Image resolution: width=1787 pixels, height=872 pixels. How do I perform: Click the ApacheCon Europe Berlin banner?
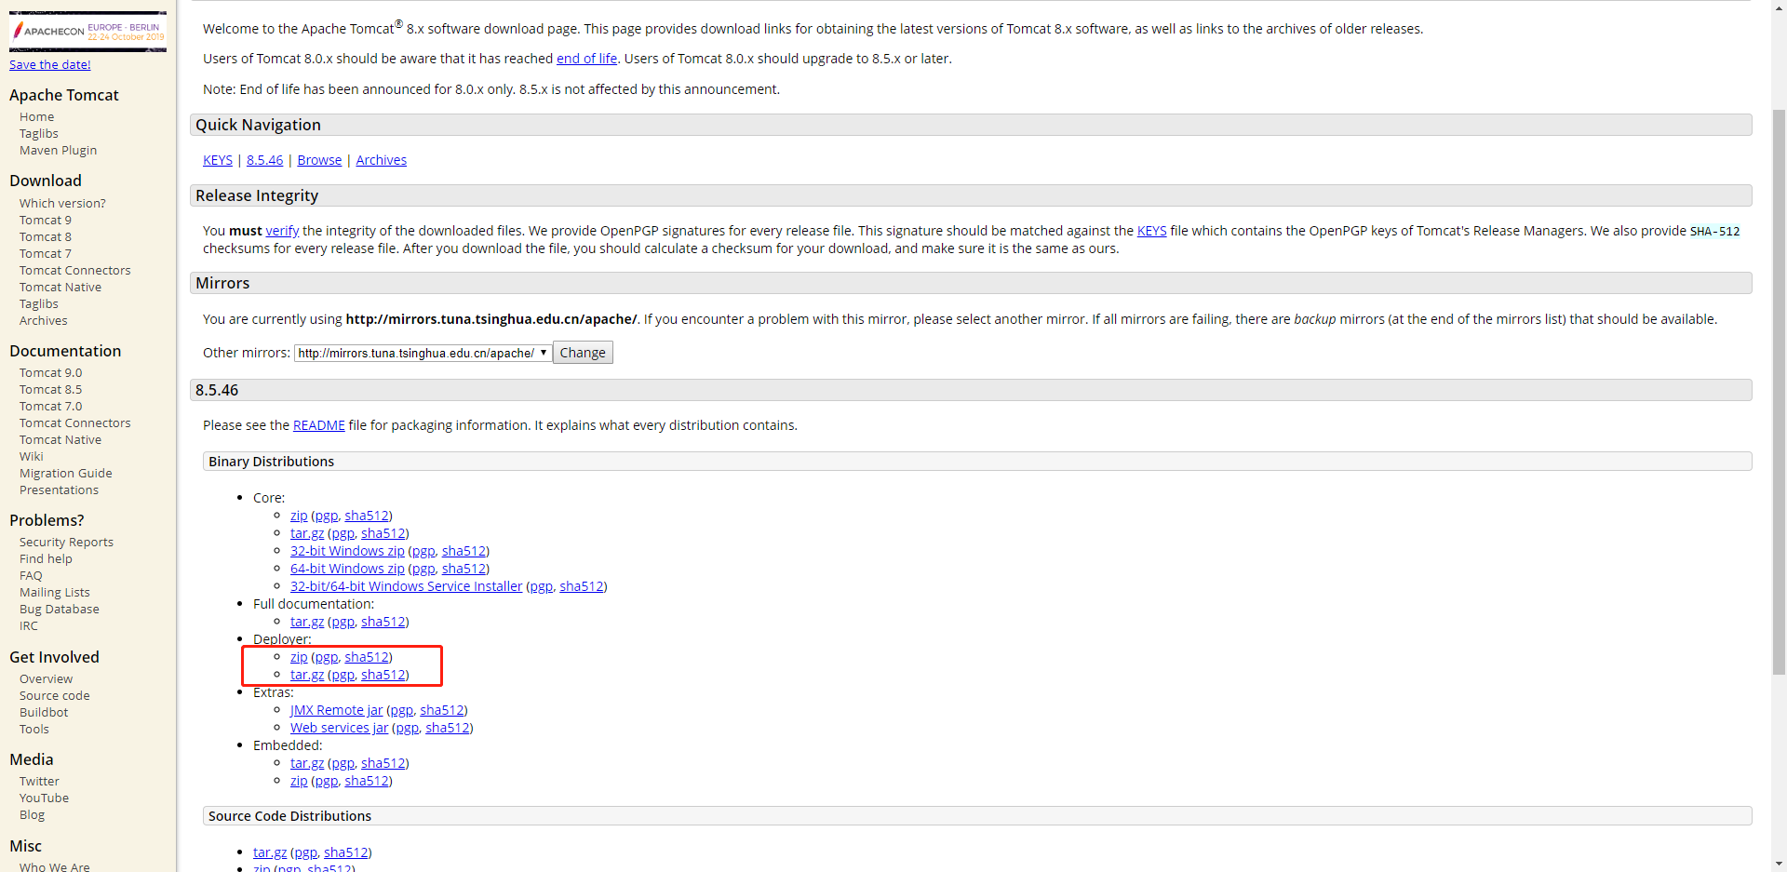[88, 31]
